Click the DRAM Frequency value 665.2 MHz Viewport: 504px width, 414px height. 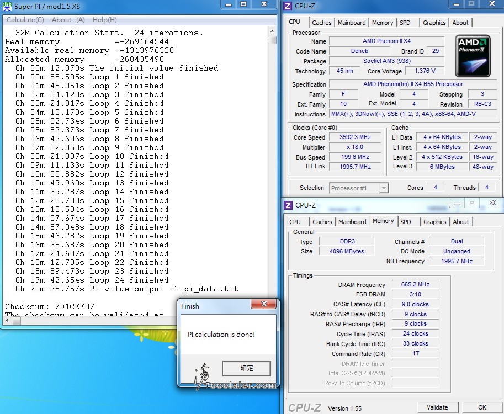pyautogui.click(x=415, y=284)
